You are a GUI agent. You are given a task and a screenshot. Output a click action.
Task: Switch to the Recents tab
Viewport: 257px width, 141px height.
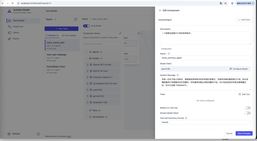pos(52,35)
